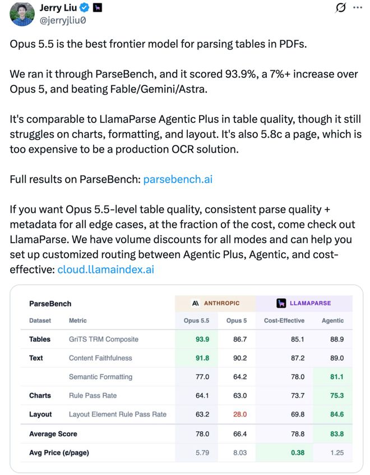Click the green 93.9 Tables score
Image resolution: width=370 pixels, height=475 pixels.
202,339
